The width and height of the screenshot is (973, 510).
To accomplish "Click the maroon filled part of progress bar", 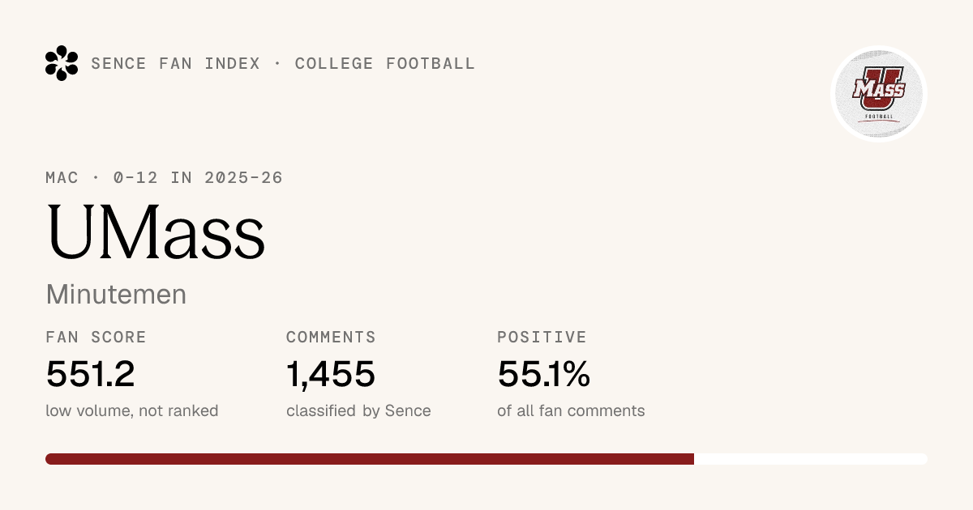I will tap(370, 459).
